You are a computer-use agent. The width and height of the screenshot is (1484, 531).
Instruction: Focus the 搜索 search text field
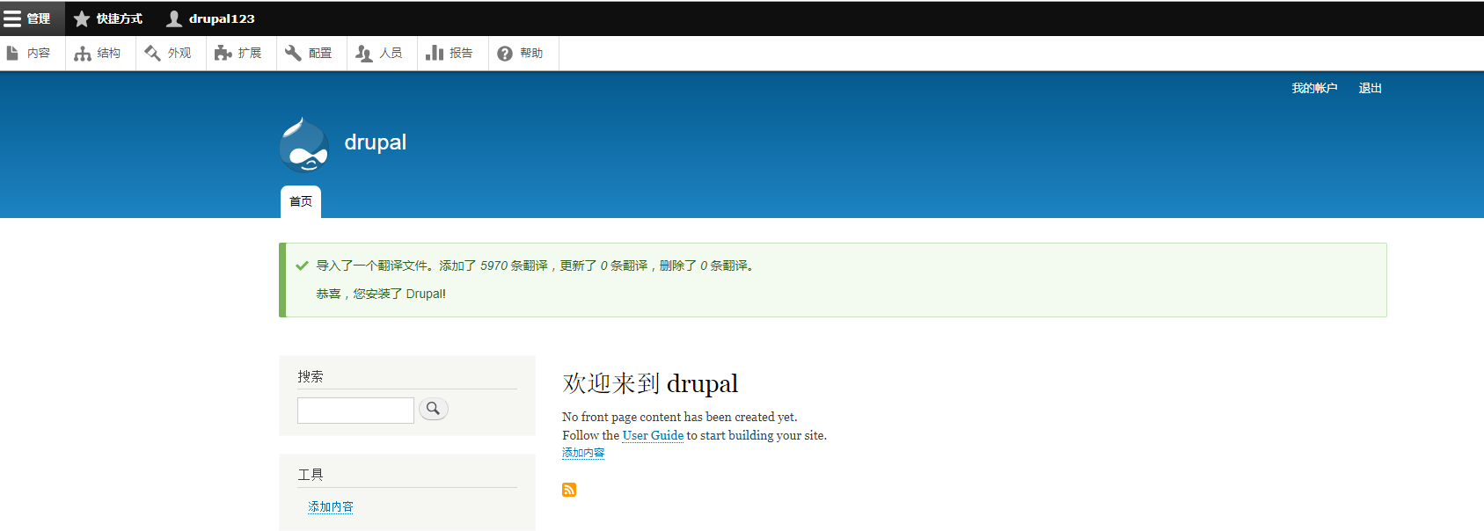[355, 411]
